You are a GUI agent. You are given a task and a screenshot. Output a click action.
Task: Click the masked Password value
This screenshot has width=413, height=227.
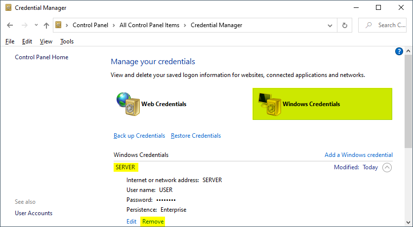[x=166, y=200]
